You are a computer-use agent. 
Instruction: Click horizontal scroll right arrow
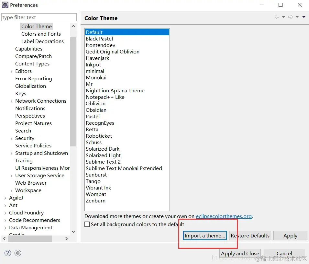click(x=66, y=238)
